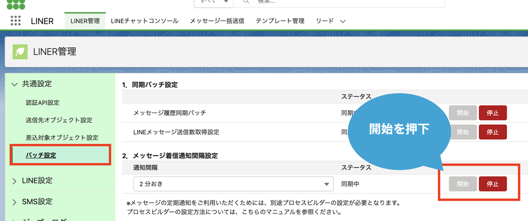Viewport: 528px width, 221px height.
Task: Click the LINEメッセージ送信数取得設定 row label
Action: click(176, 132)
